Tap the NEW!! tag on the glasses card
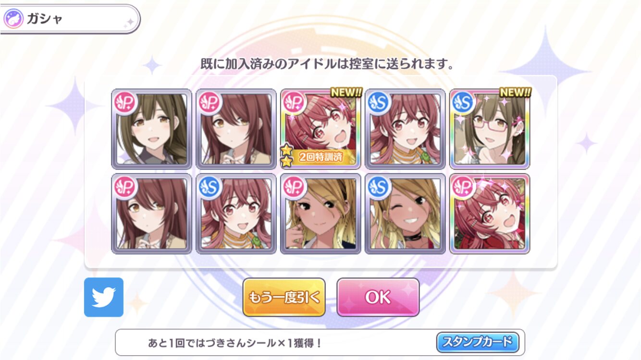The width and height of the screenshot is (641, 360). pyautogui.click(x=515, y=92)
